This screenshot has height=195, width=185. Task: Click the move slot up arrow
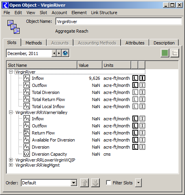pos(84,183)
